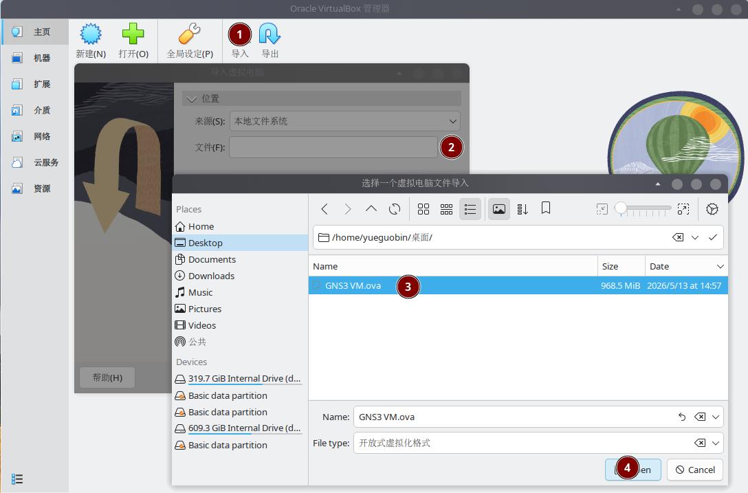Click the Open (打开) green plus icon
This screenshot has width=748, height=493.
133,34
